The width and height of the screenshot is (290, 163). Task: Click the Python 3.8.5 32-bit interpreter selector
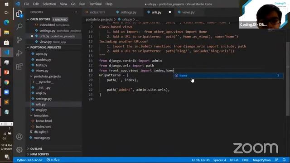pos(29,160)
